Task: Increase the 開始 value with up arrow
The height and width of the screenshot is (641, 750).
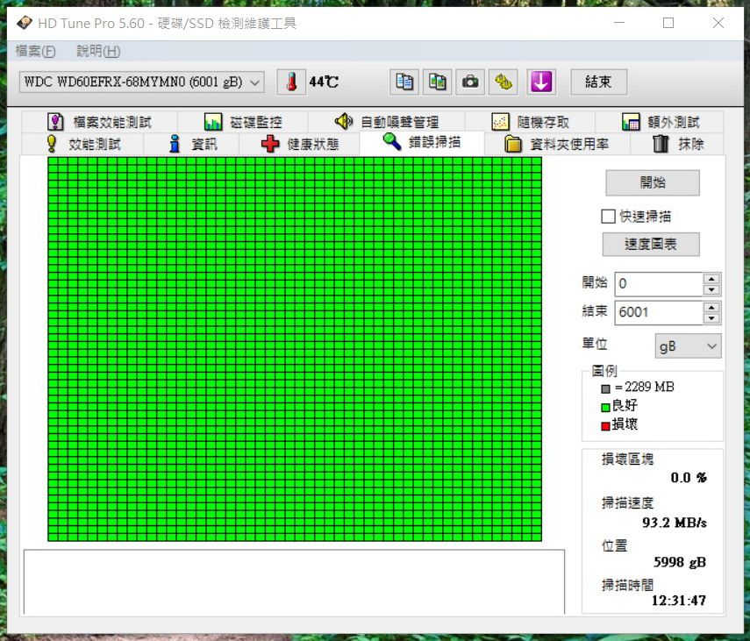Action: pos(711,279)
